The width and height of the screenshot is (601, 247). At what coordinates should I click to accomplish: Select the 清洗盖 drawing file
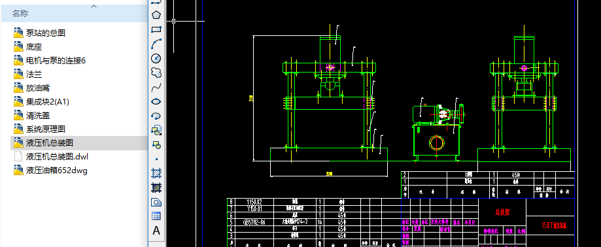(x=32, y=115)
